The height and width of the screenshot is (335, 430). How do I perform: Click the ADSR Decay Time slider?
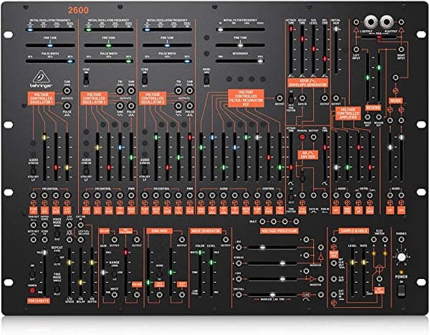coord(302,49)
